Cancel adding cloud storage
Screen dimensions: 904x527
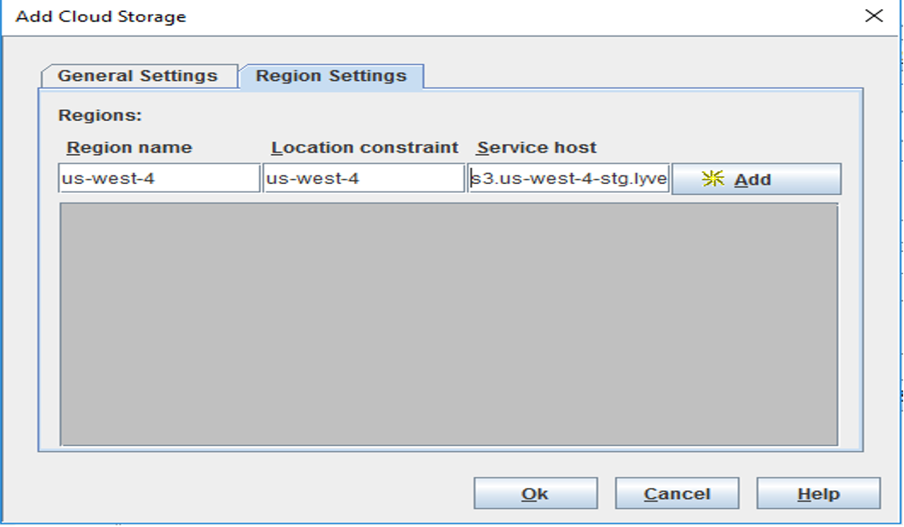pyautogui.click(x=677, y=494)
